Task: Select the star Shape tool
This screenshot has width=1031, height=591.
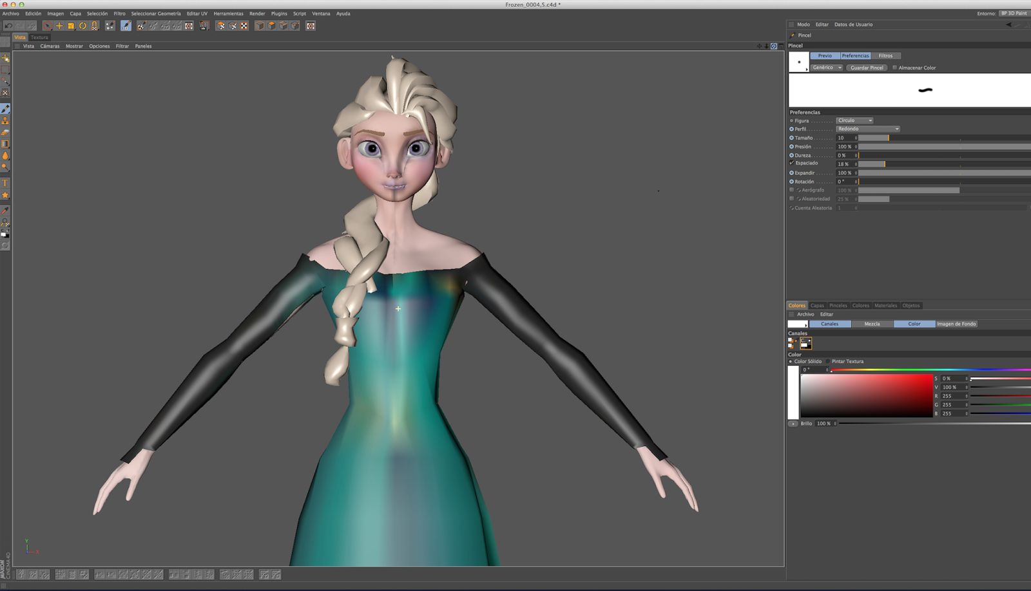Action: pyautogui.click(x=5, y=195)
